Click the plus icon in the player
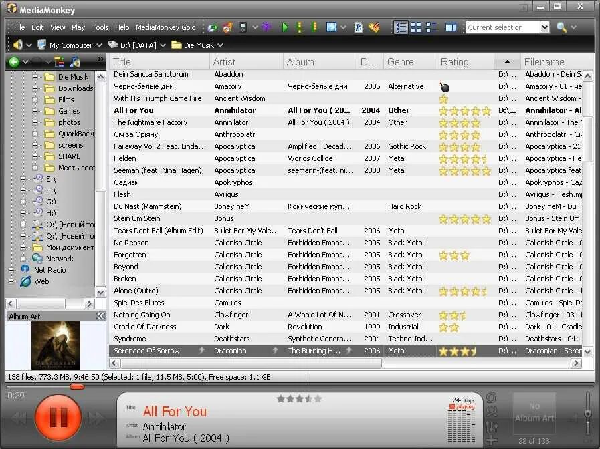 492,441
